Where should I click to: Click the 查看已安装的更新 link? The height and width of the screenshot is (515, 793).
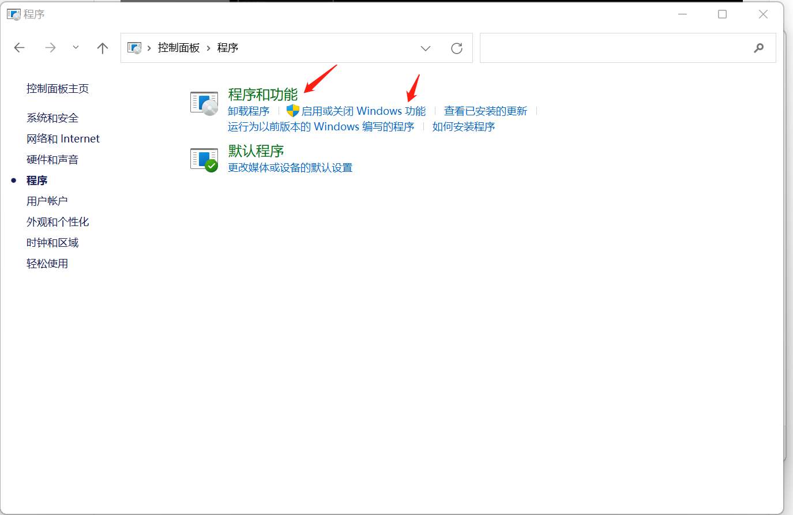tap(486, 111)
